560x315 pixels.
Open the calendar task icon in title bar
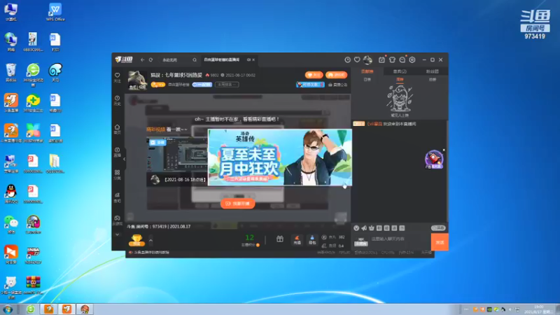(x=381, y=60)
